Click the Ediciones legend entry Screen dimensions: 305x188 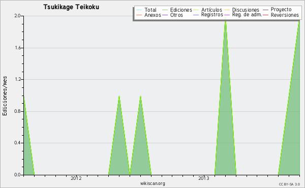click(181, 10)
